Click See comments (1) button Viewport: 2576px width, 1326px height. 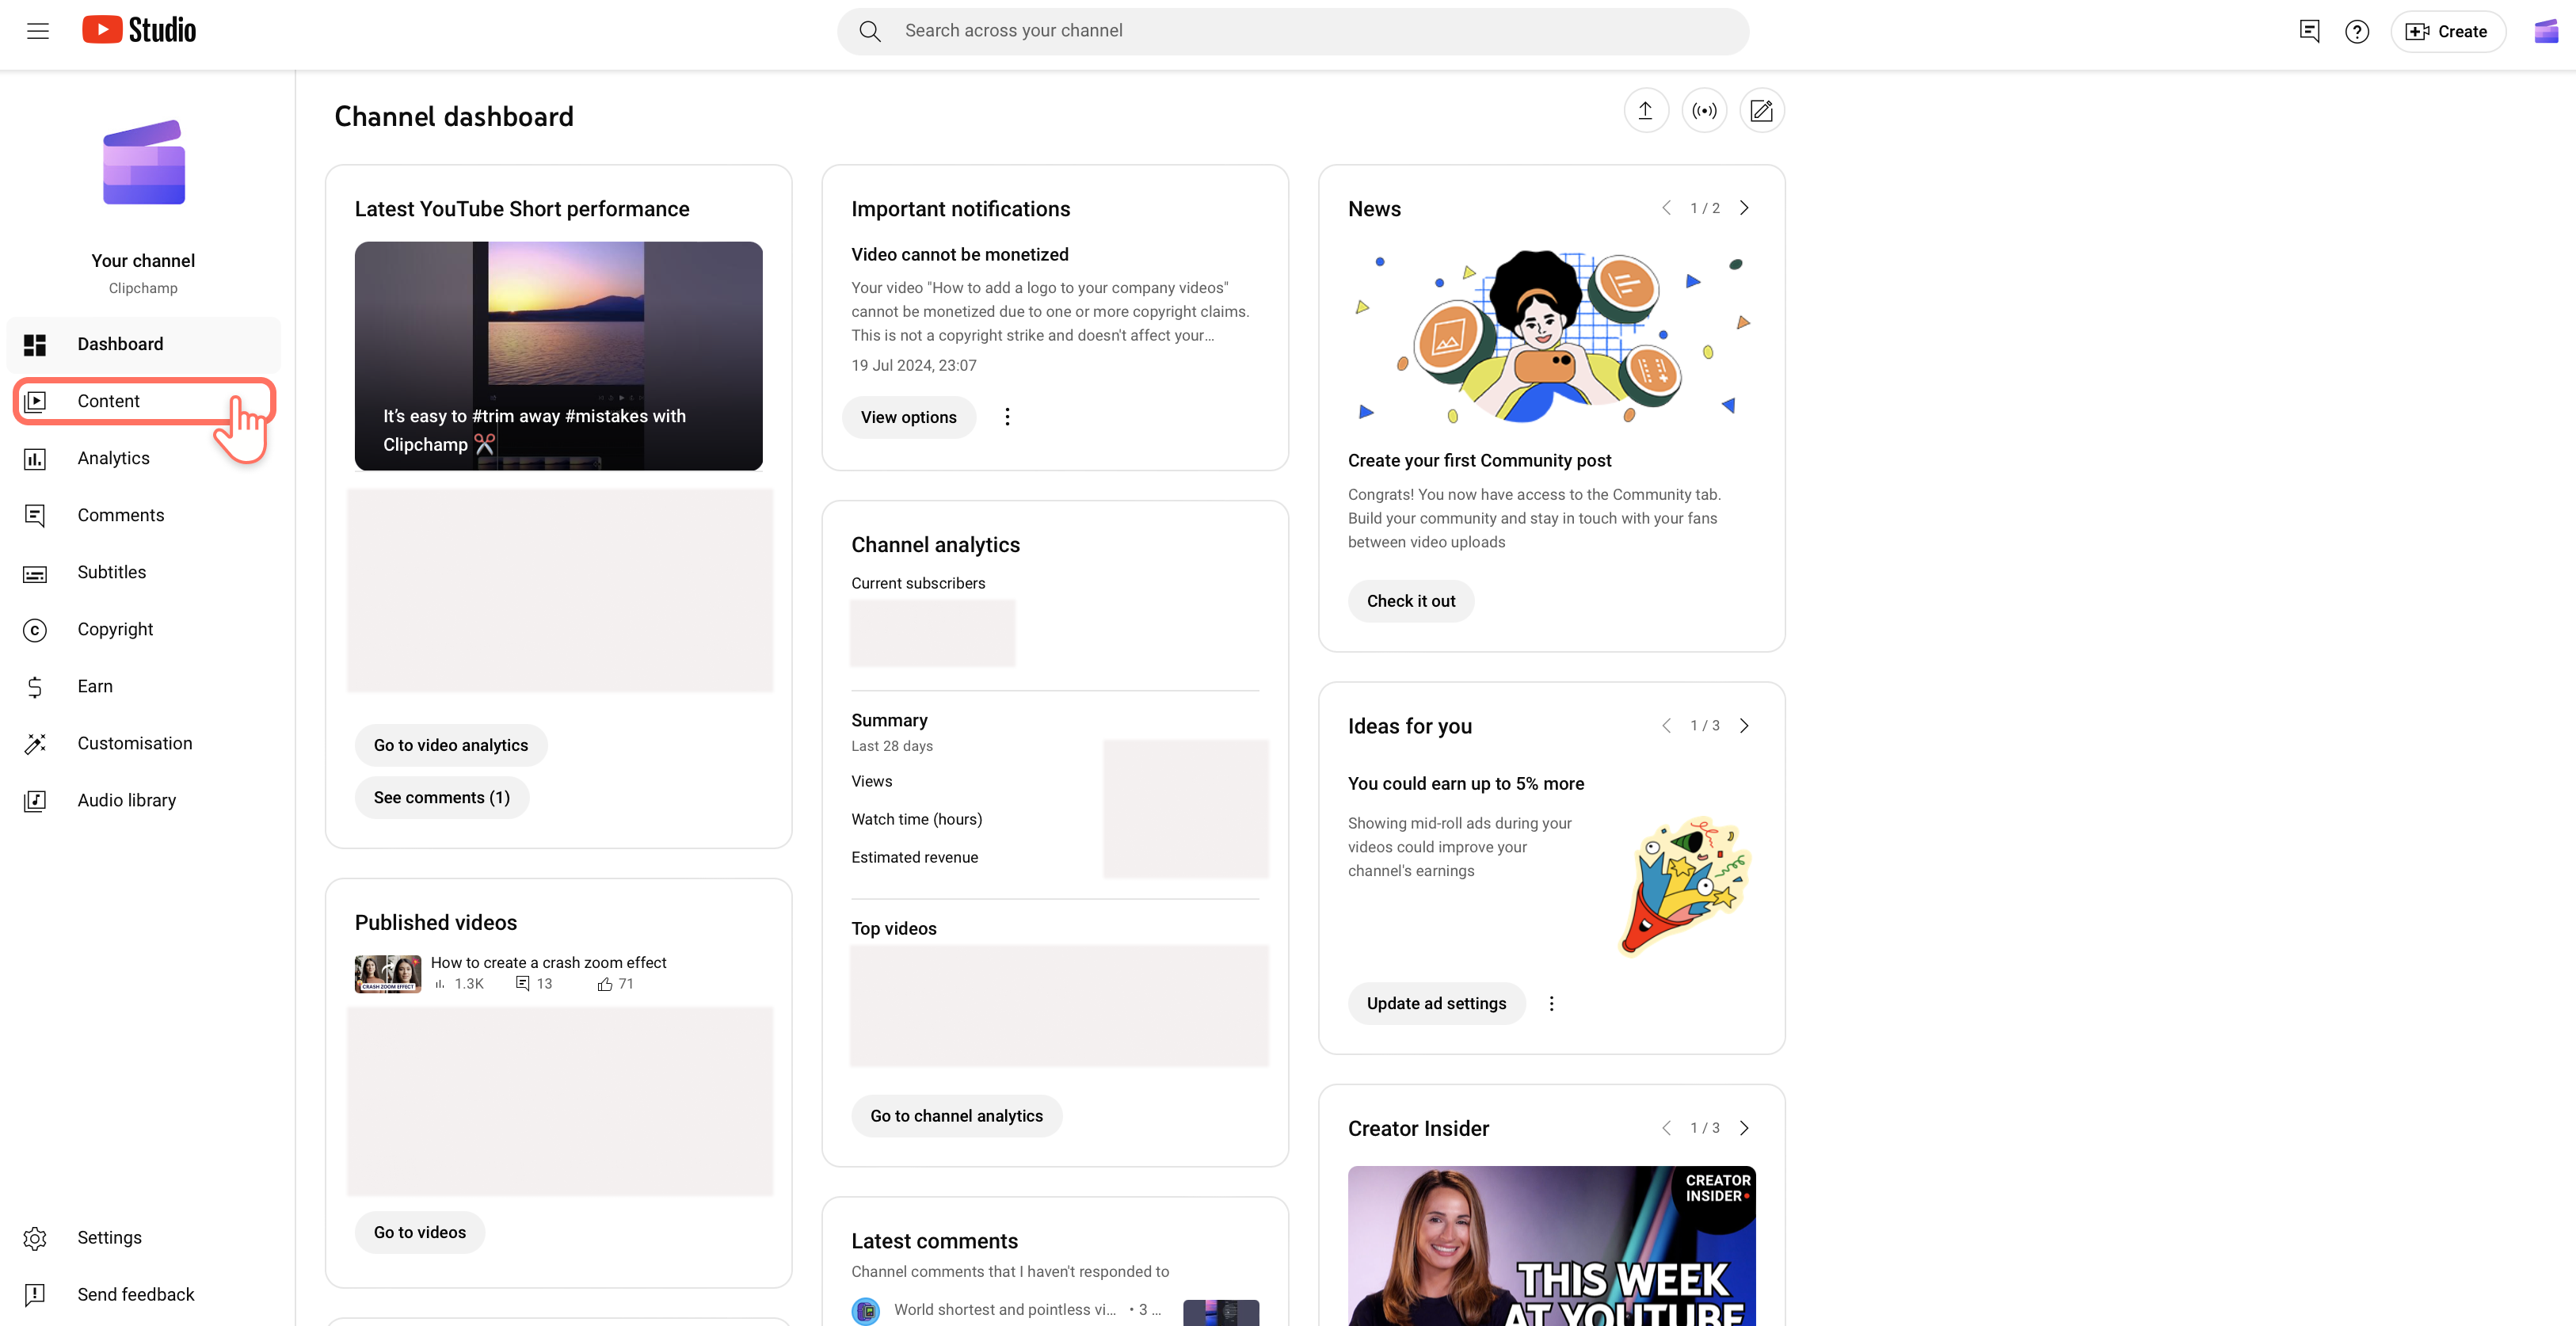tap(442, 797)
